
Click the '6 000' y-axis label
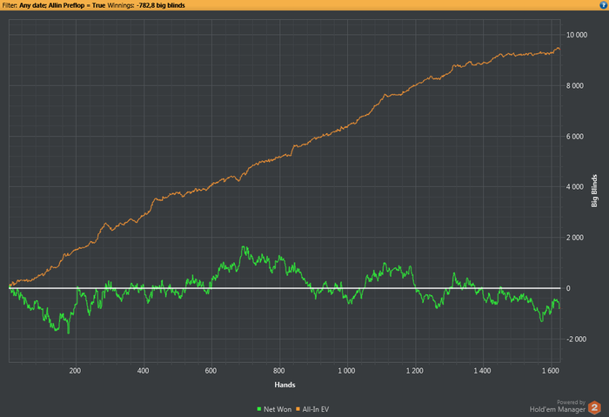[575, 137]
